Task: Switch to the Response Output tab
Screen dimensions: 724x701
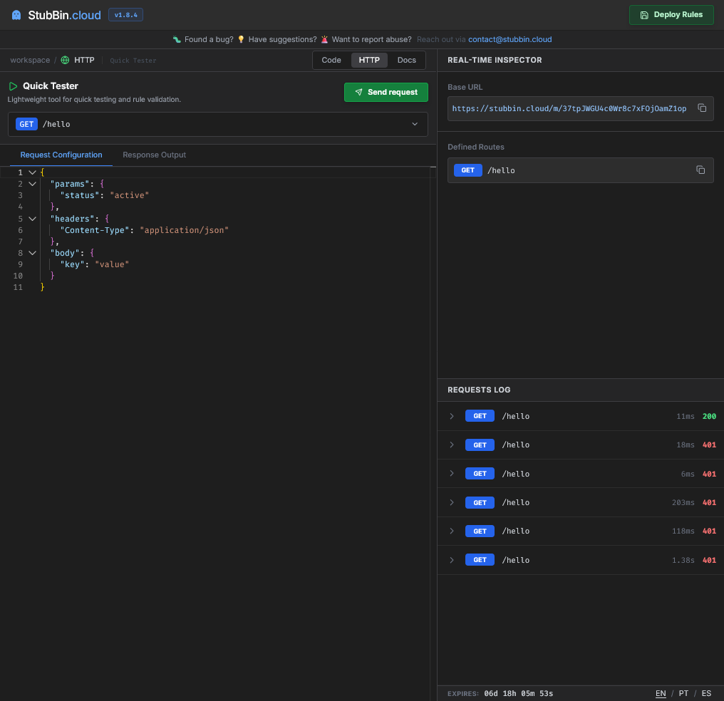Action: click(154, 155)
